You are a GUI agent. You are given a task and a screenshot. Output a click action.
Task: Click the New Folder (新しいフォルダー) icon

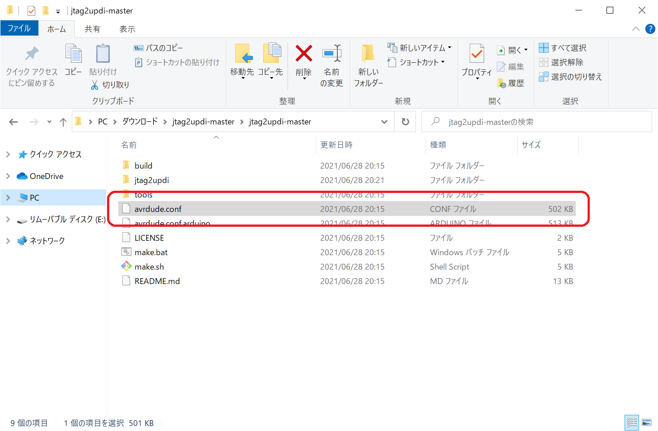tap(368, 54)
